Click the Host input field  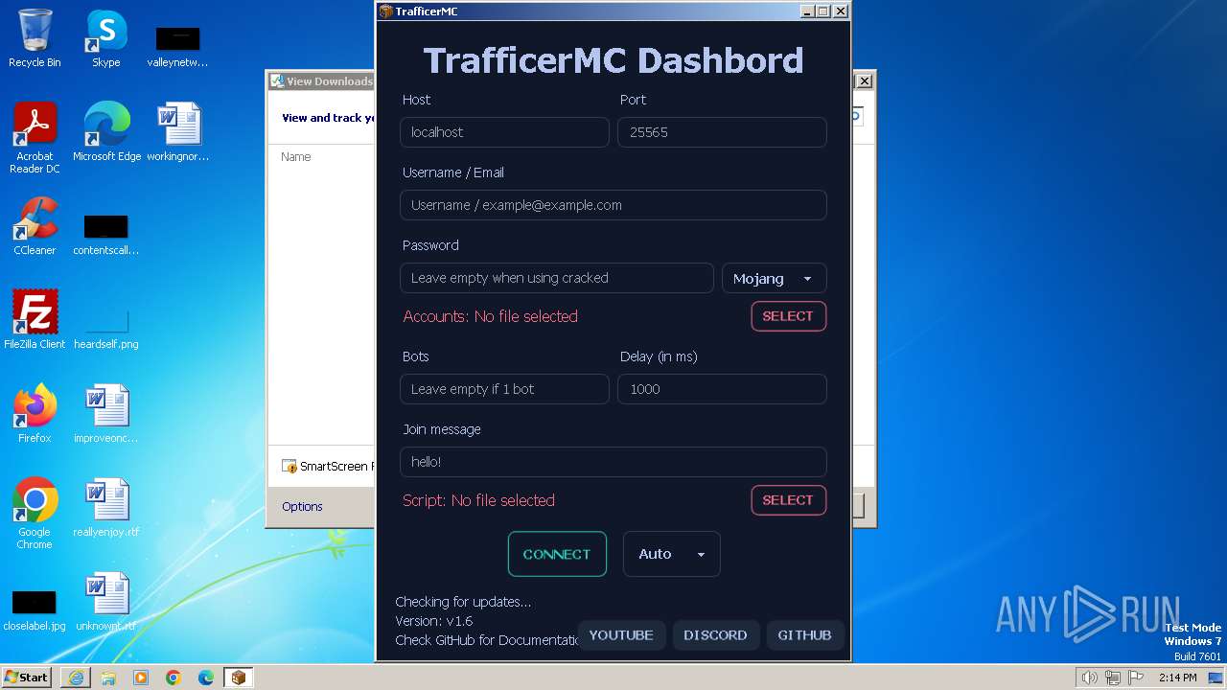coord(504,132)
